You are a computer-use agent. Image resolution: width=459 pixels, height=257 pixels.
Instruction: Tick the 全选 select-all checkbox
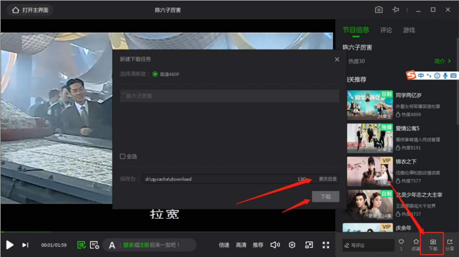[x=122, y=157]
